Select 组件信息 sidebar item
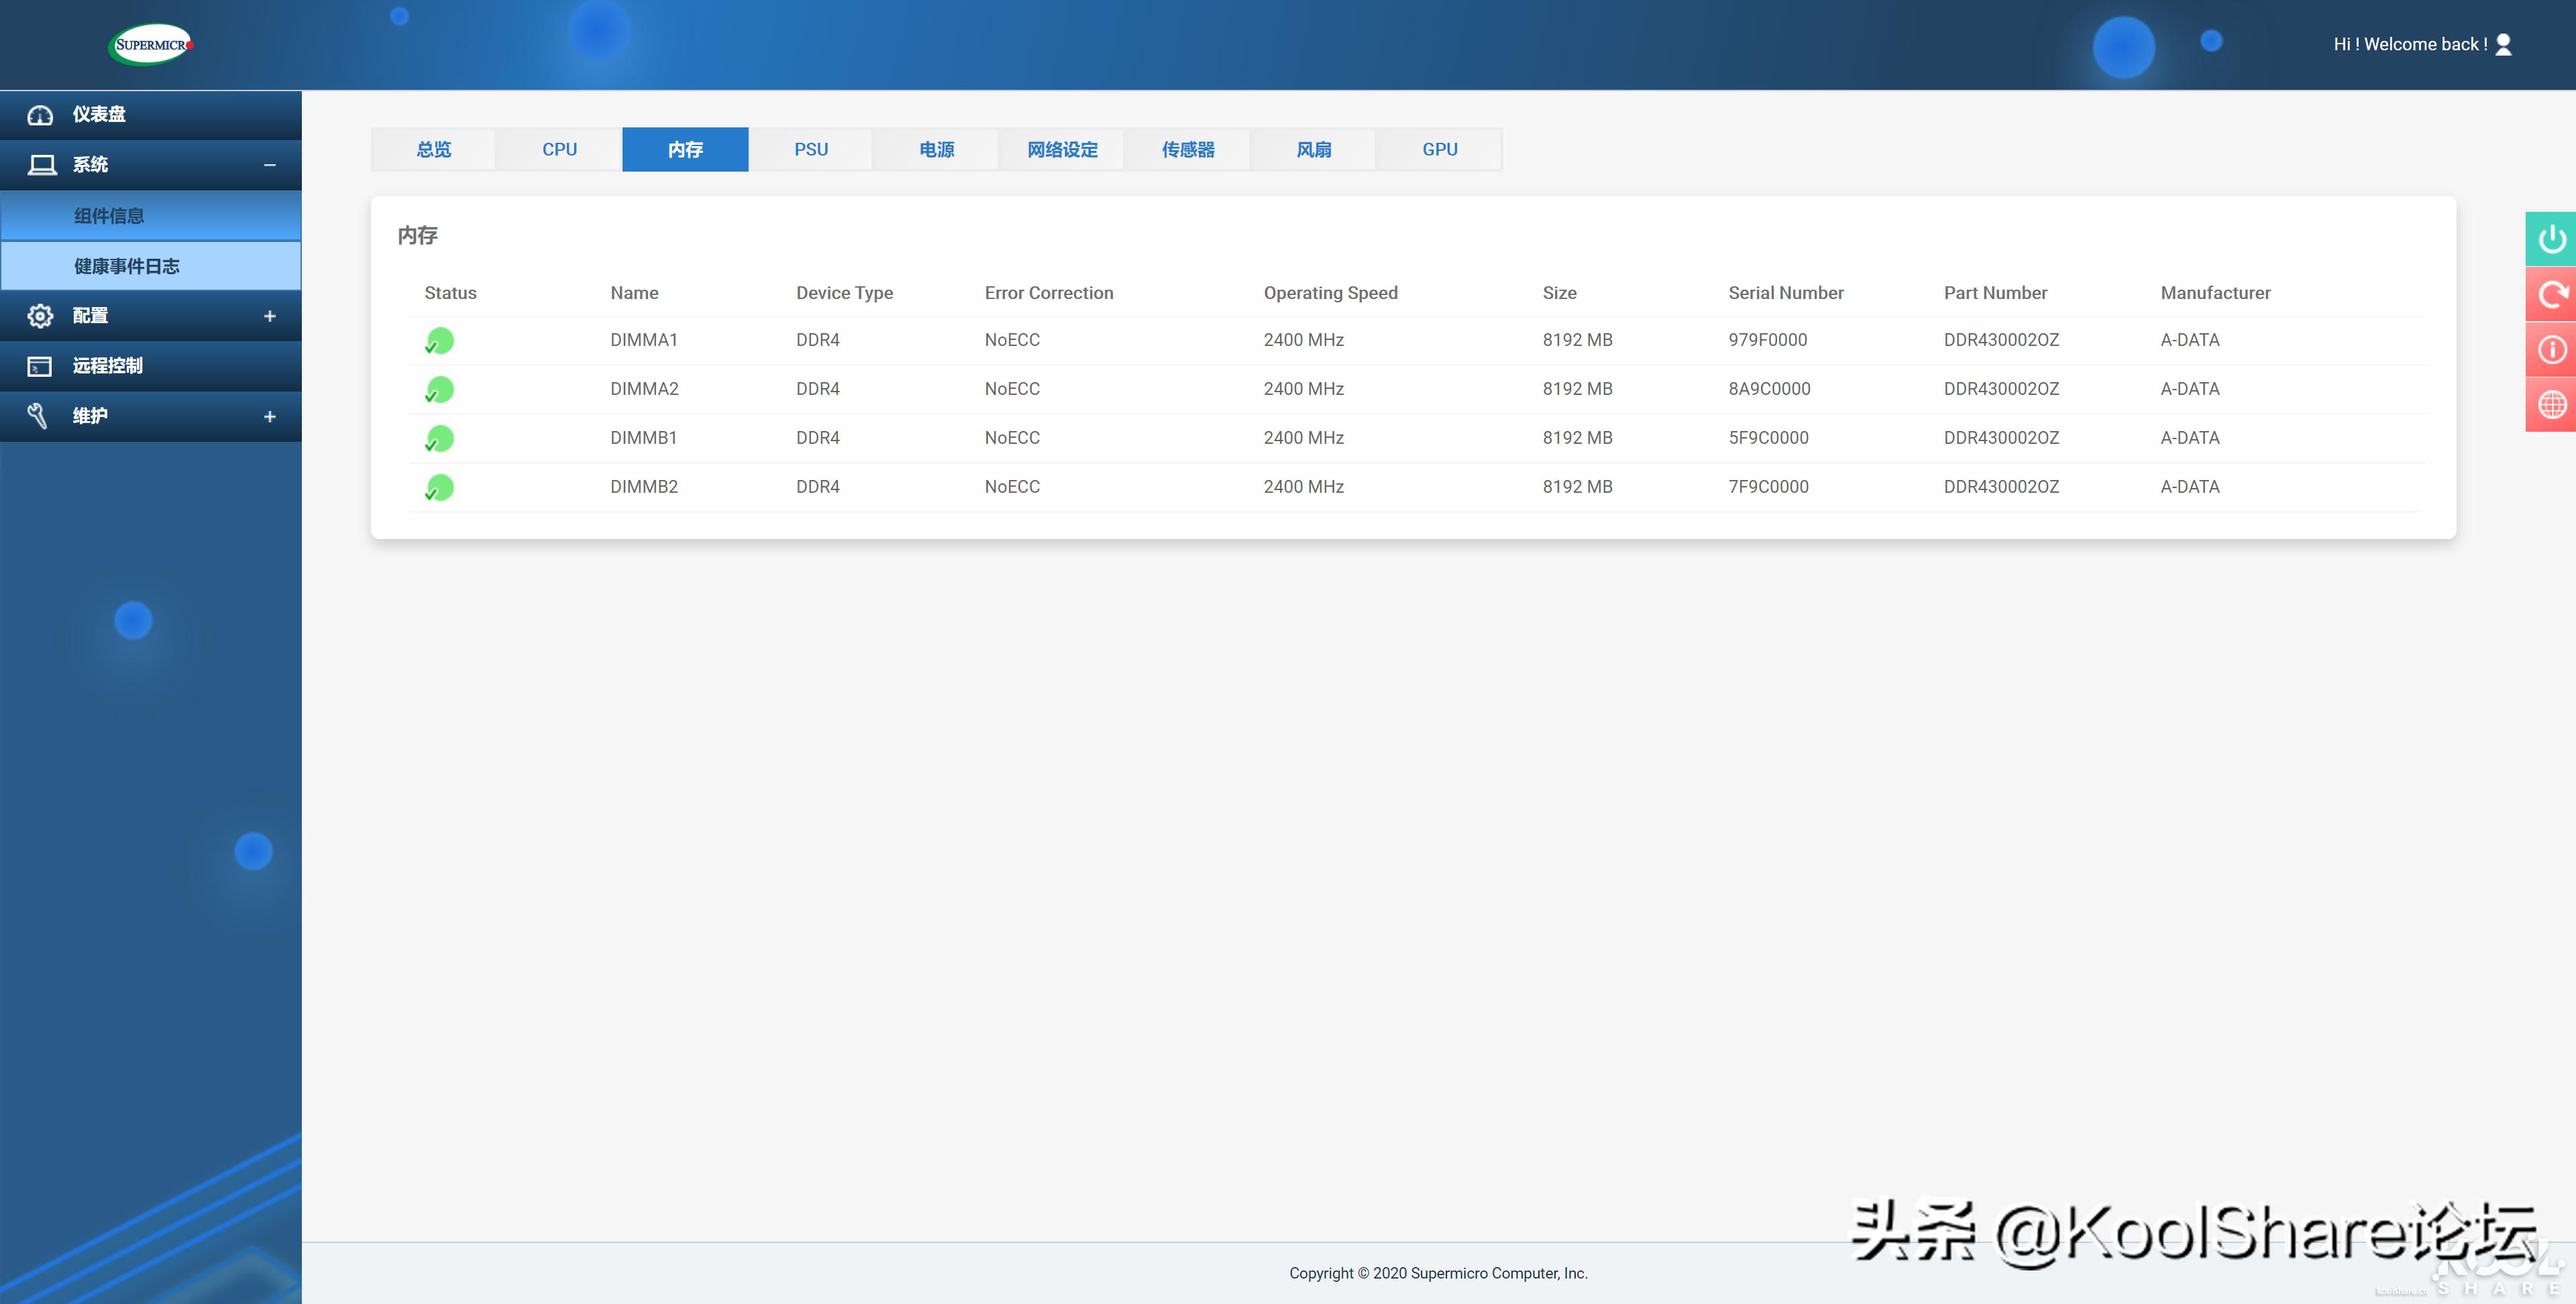The width and height of the screenshot is (2576, 1304). pos(109,216)
